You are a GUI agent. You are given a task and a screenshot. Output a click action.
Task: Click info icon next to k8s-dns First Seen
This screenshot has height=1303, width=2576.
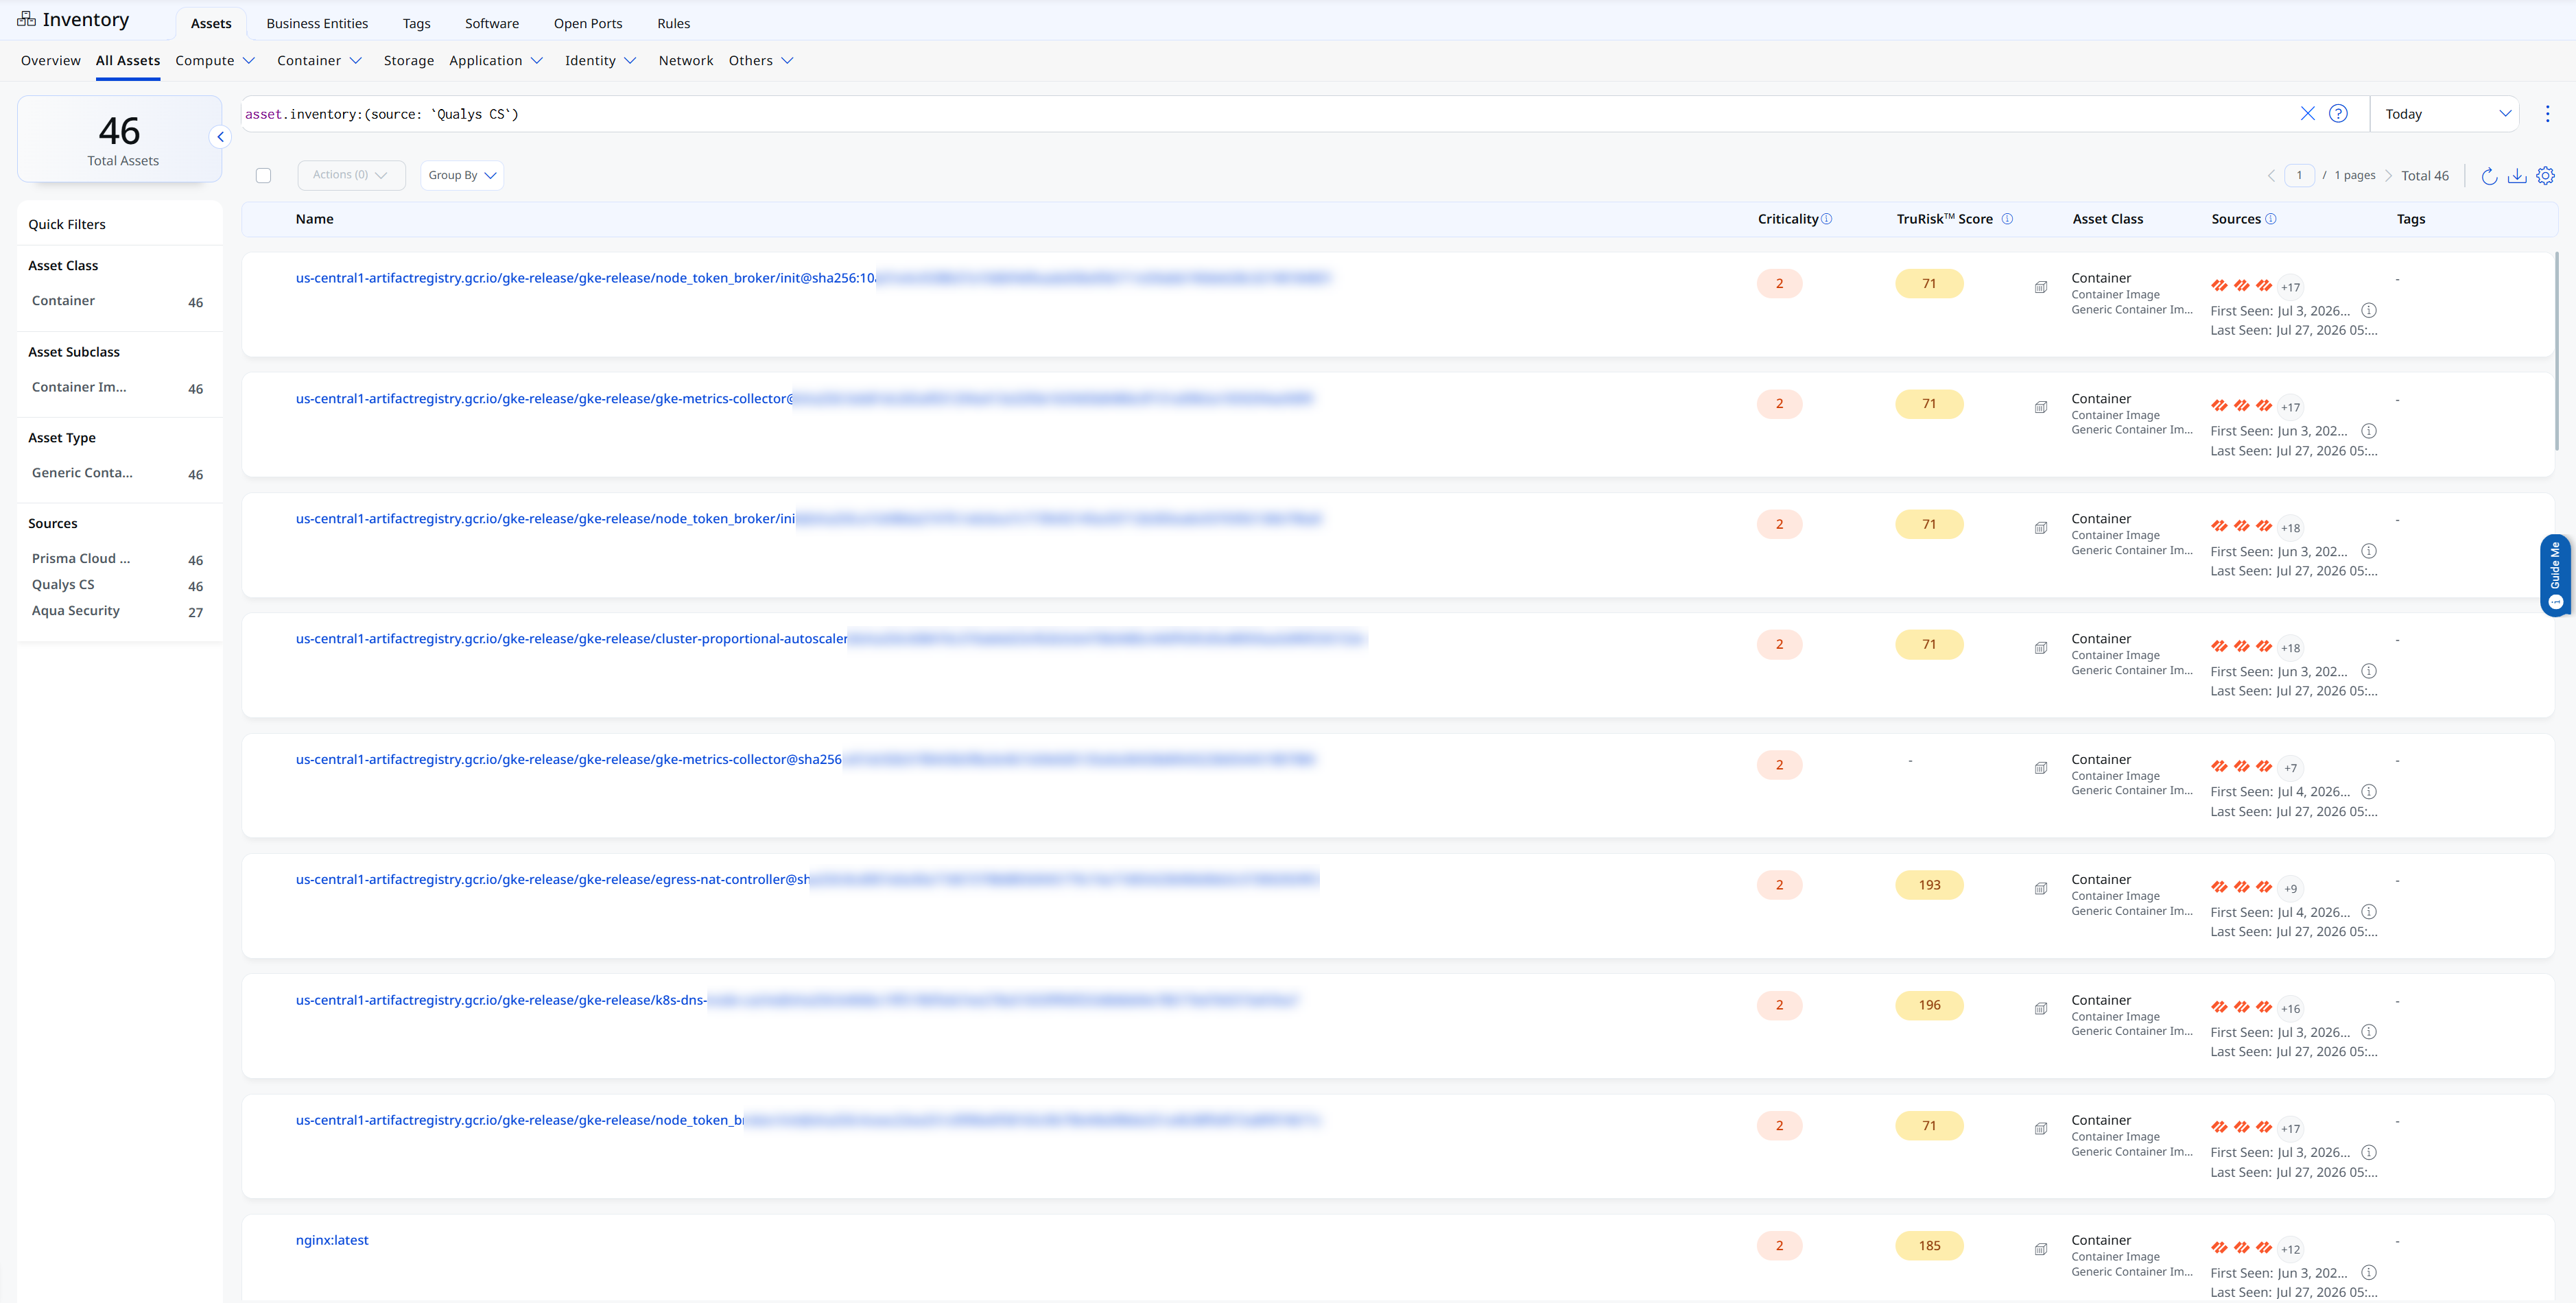[x=2369, y=1032]
